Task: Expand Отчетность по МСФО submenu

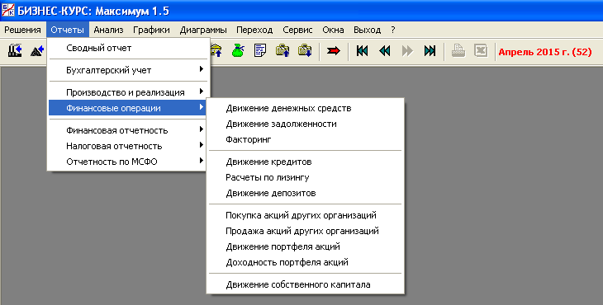Action: (127, 162)
